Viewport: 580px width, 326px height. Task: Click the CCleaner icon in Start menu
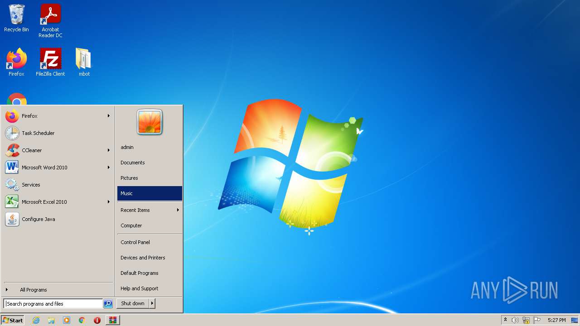point(12,150)
